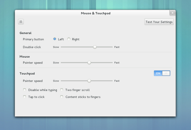
Task: Enable Disable while typing checkbox
Action: [x=25, y=90]
